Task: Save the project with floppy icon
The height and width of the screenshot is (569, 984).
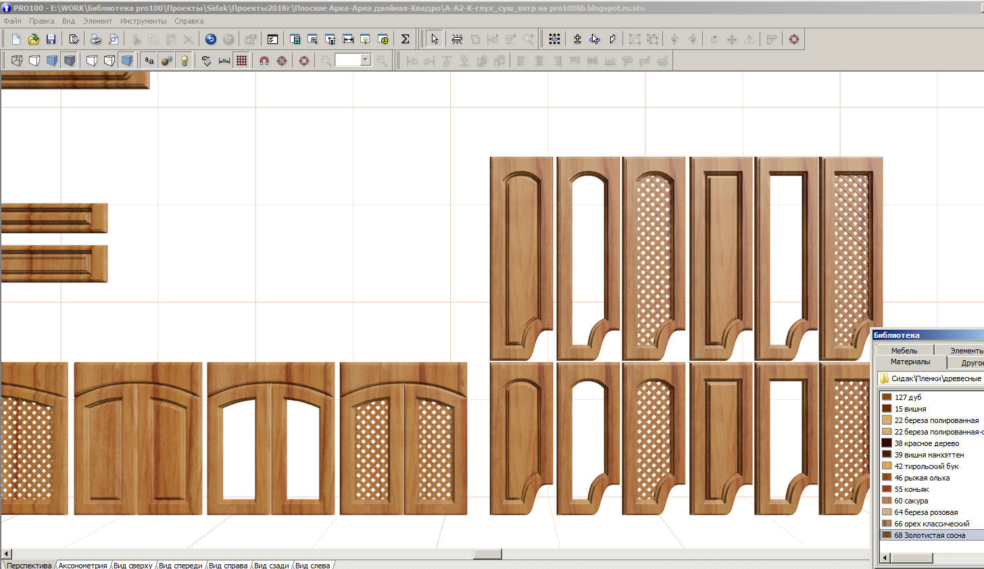Action: pyautogui.click(x=51, y=39)
